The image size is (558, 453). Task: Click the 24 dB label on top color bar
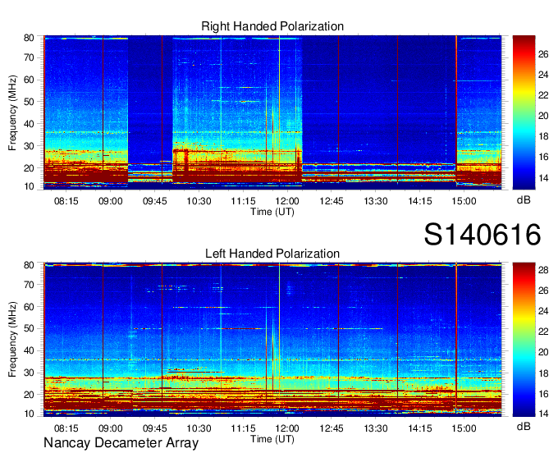coord(543,75)
